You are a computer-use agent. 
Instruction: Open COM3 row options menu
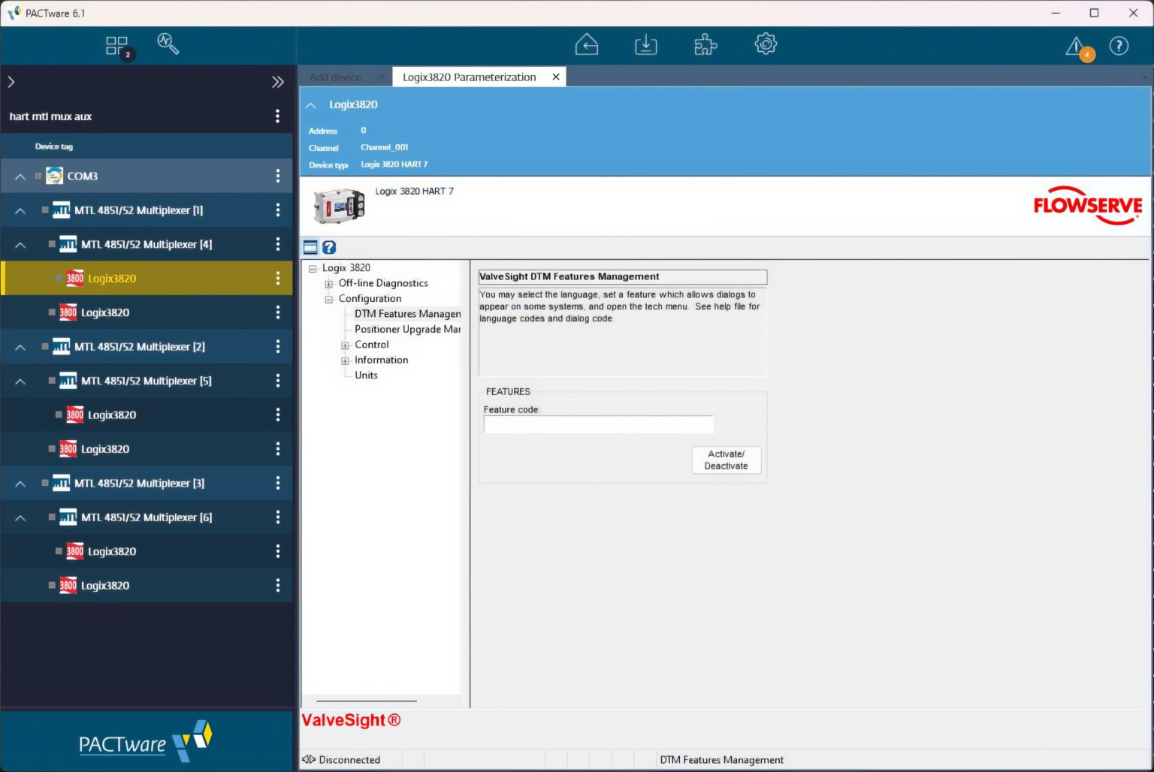pos(278,176)
